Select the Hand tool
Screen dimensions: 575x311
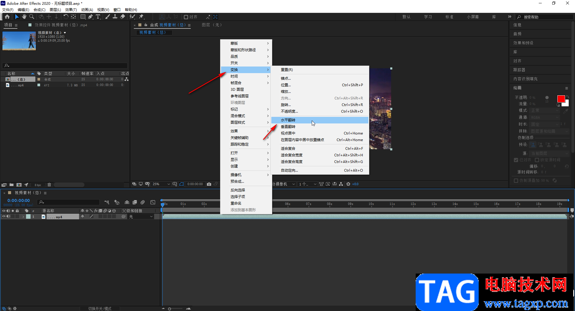point(24,17)
